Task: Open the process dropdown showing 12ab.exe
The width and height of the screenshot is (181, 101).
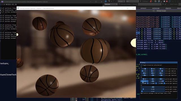Action: 111,4
